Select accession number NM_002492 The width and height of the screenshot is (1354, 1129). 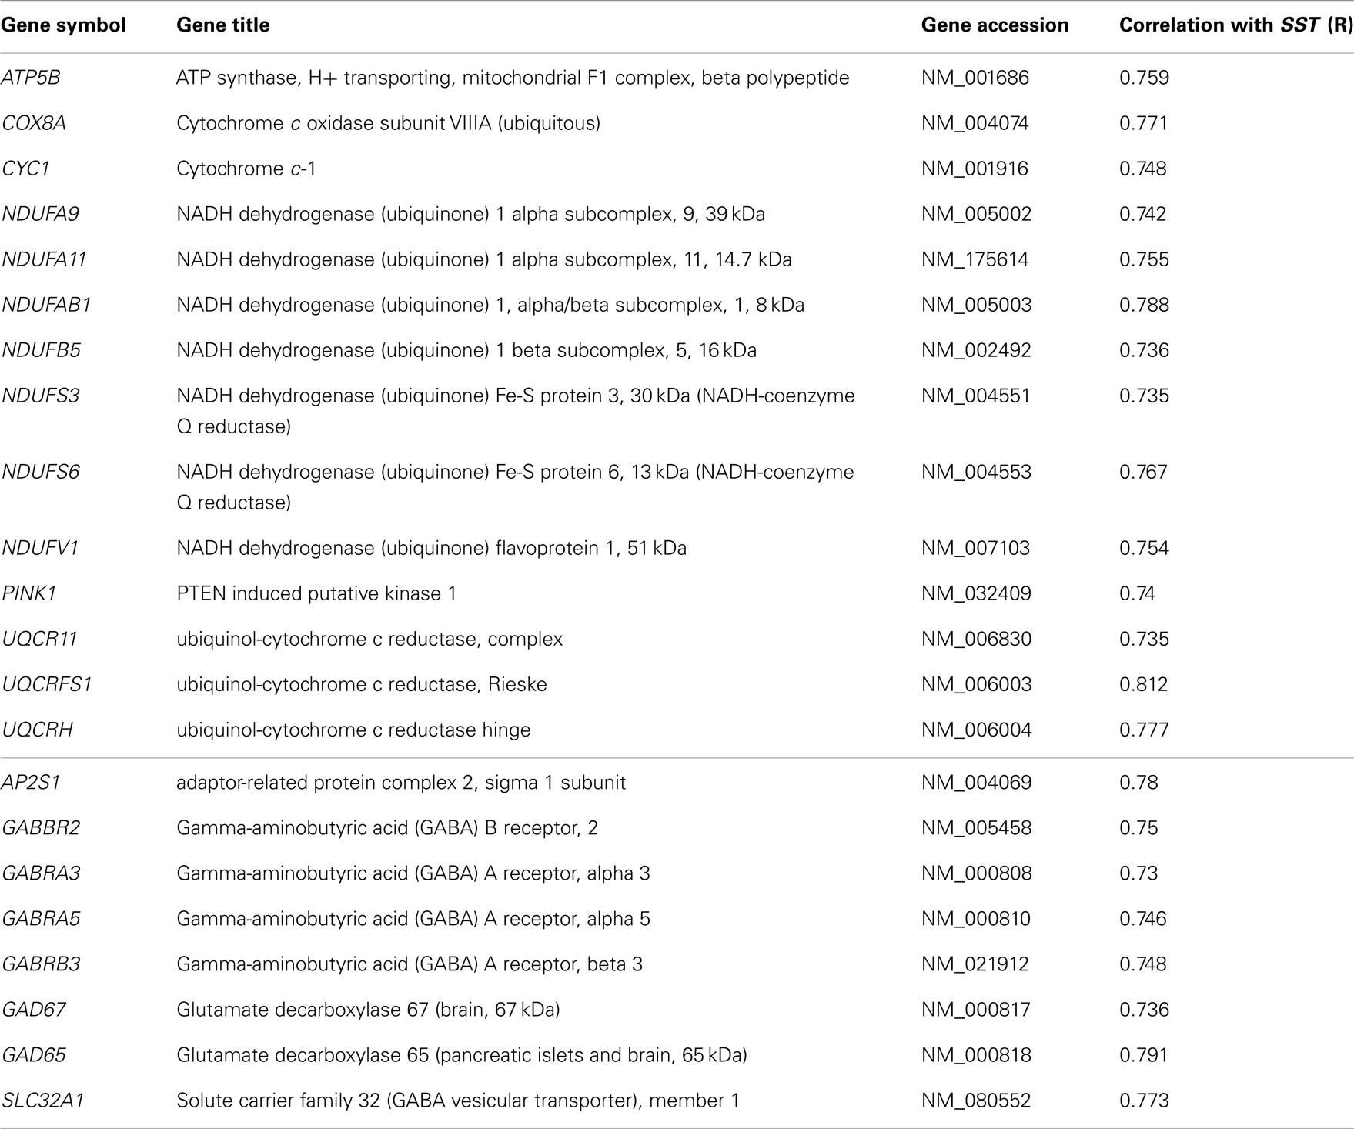[x=976, y=350]
